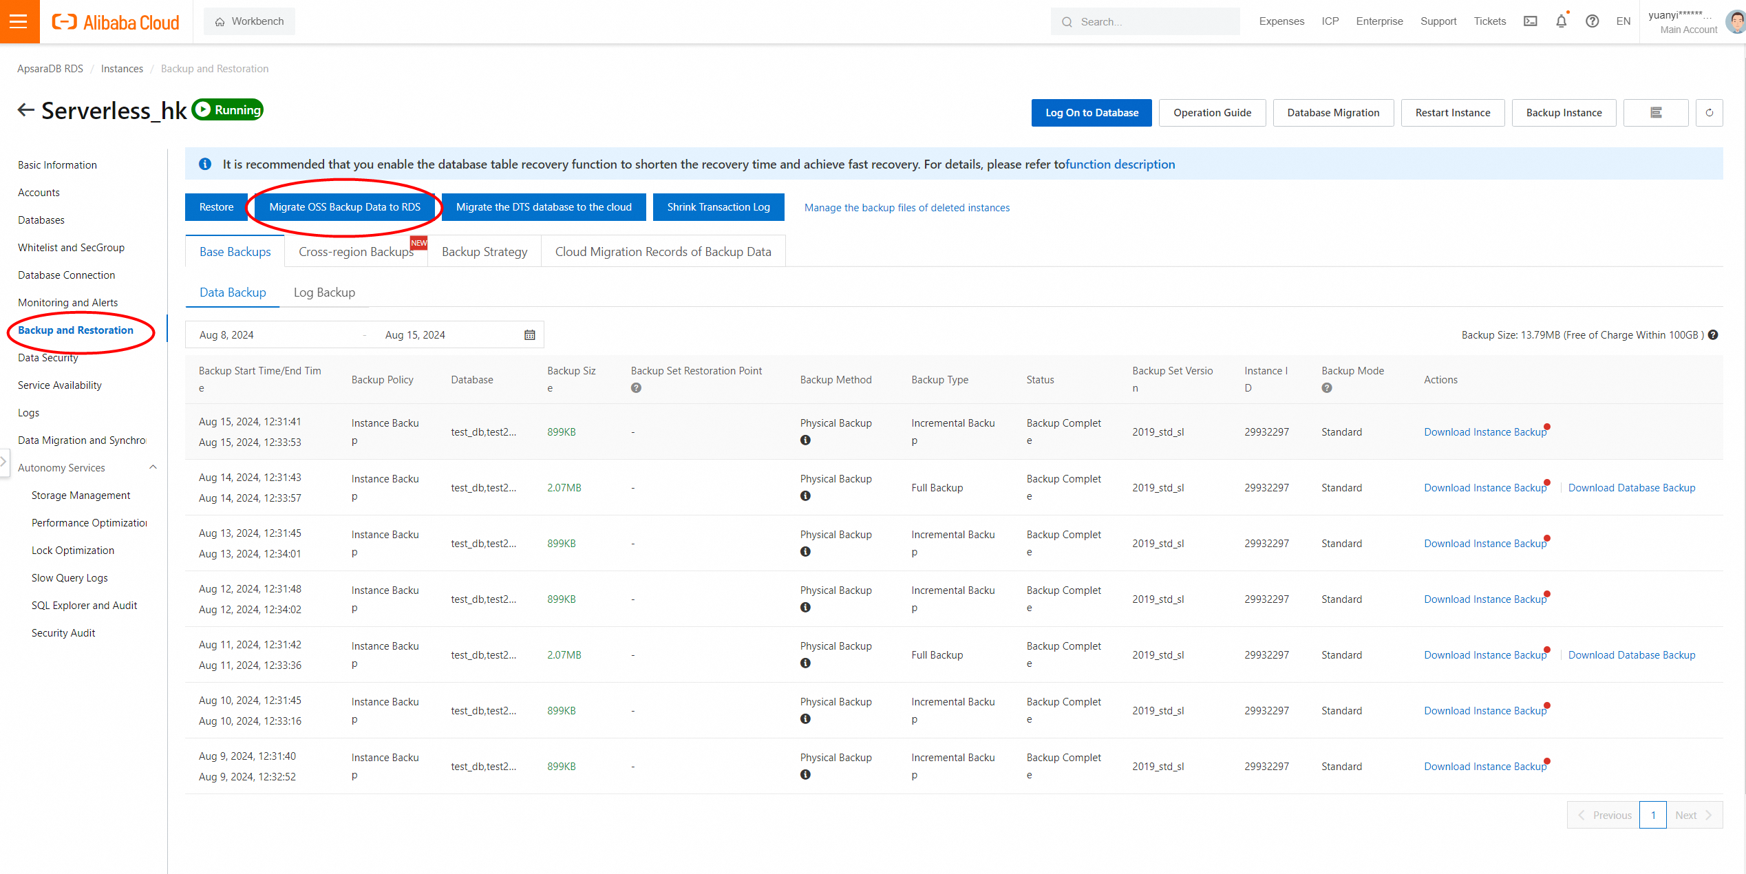Go back using arrow beside Serverless_hk

(25, 110)
